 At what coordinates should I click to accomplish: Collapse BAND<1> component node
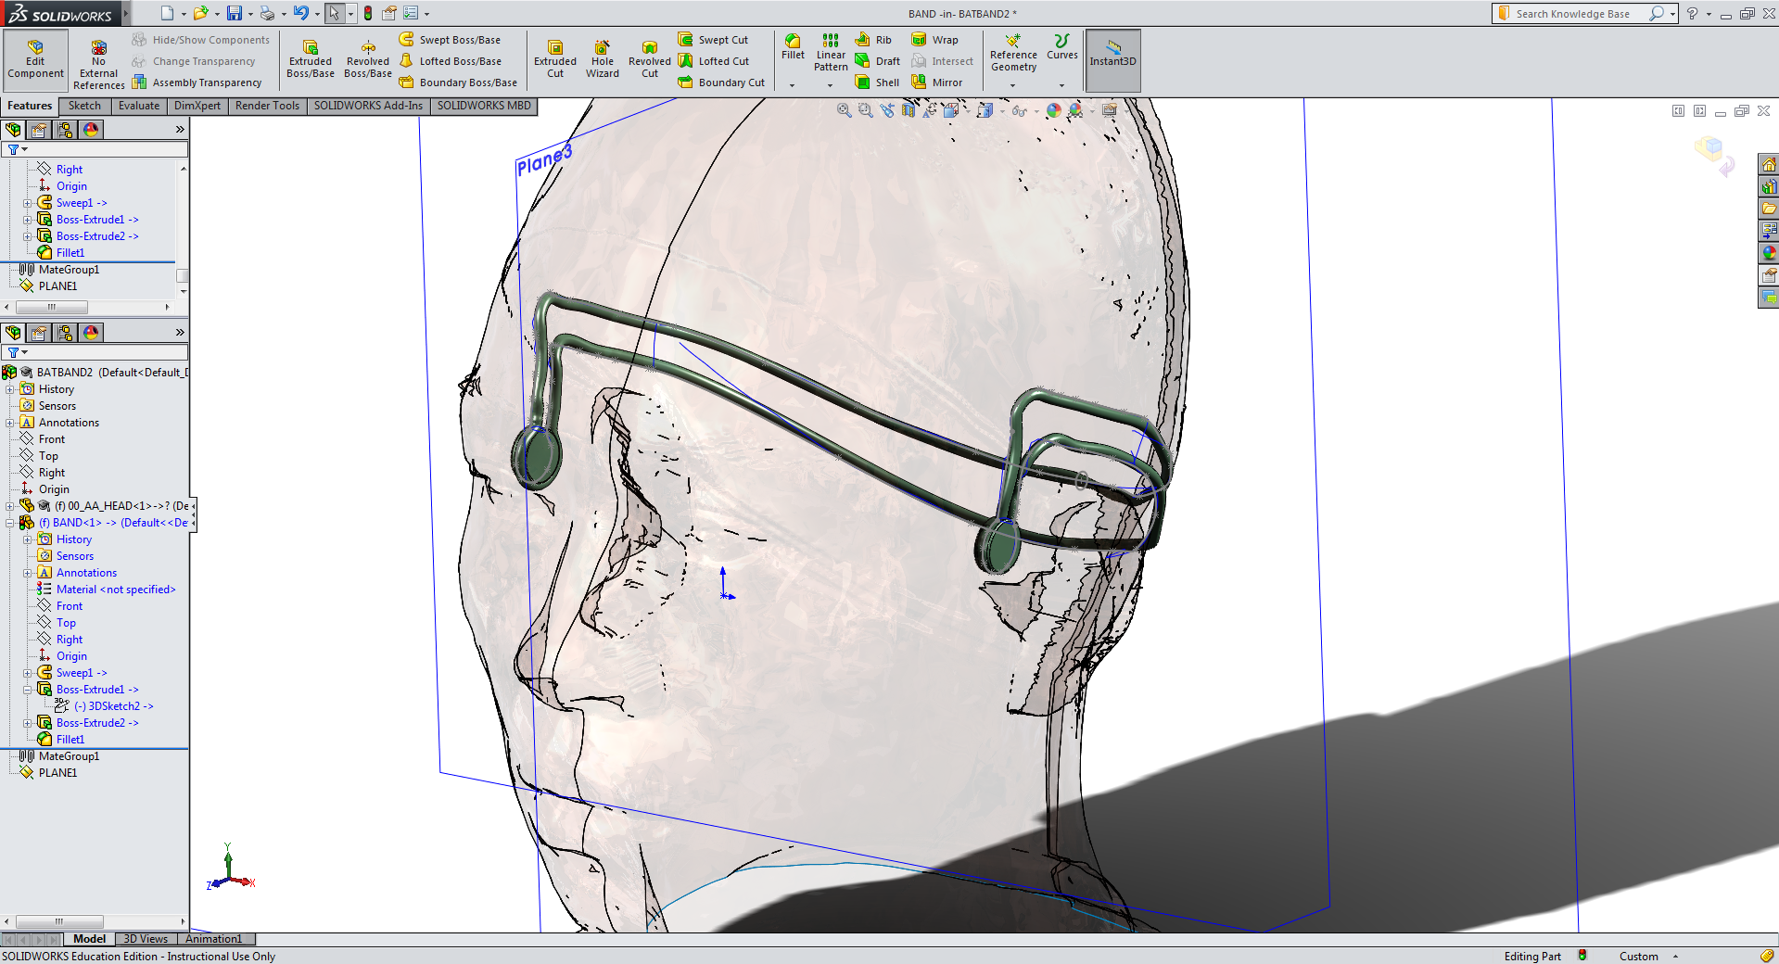coord(10,523)
